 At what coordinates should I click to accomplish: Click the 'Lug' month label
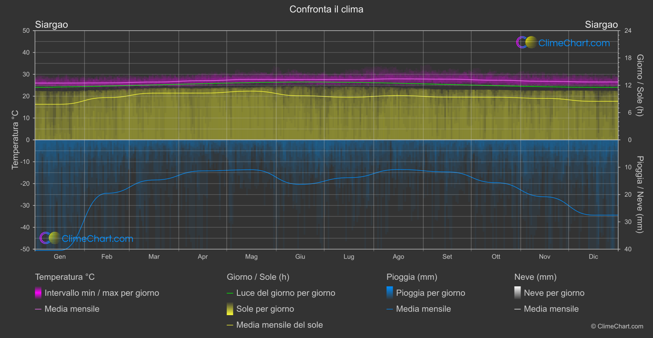[349, 256]
